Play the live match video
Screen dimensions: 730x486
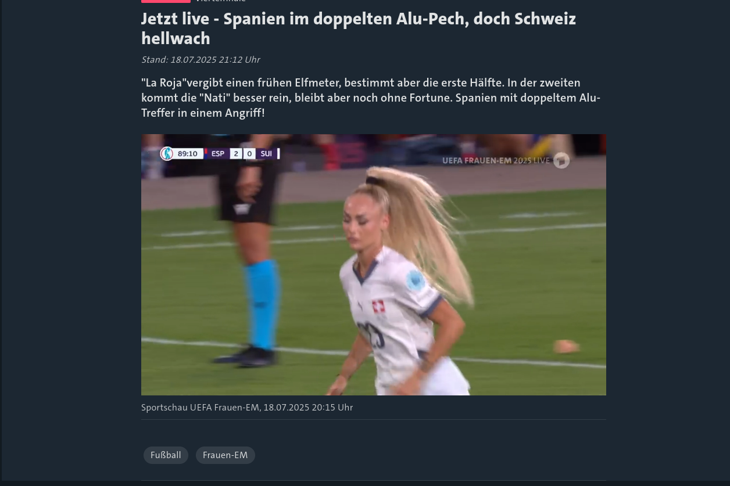374,265
